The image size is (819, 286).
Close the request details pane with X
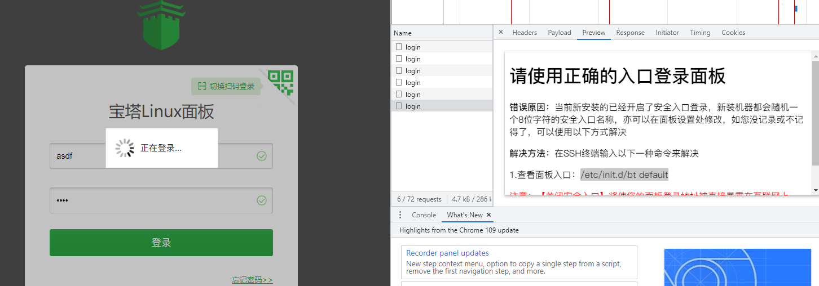501,33
